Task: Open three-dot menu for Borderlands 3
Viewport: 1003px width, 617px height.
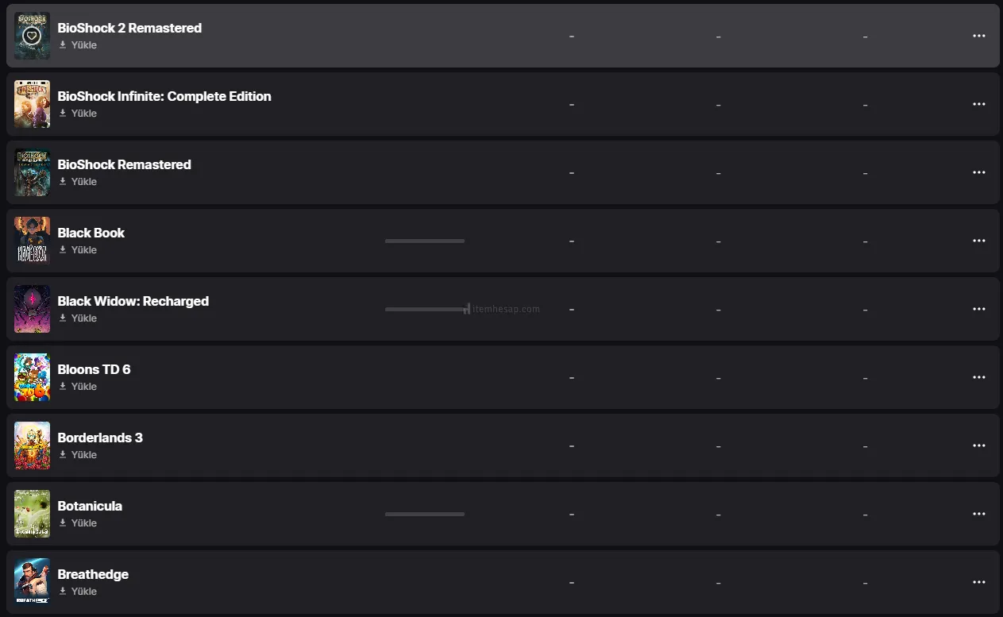Action: (978, 445)
